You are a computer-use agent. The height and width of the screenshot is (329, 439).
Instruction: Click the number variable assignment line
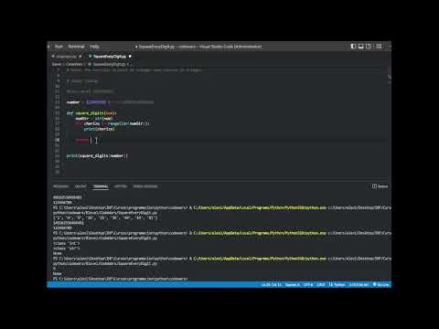[x=110, y=102]
